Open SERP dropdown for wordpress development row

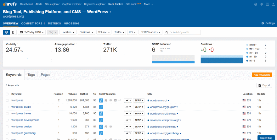pyautogui.click(x=139, y=120)
